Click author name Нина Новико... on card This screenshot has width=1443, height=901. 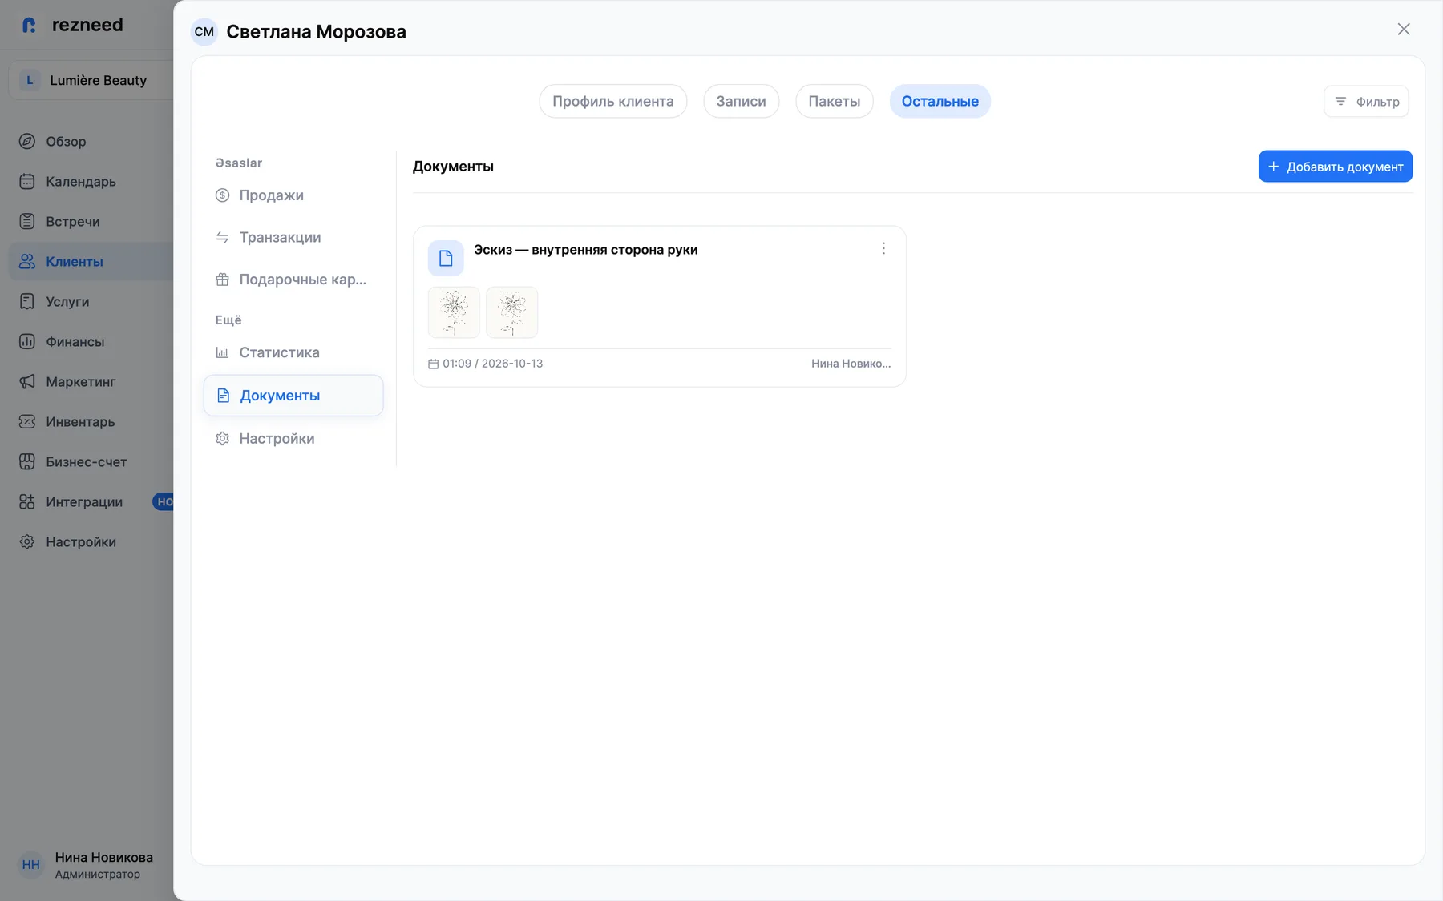pos(851,364)
